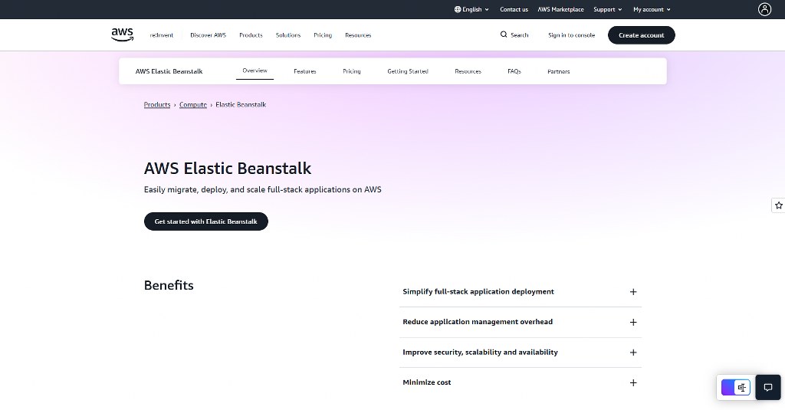Screen dimensions: 785x410
Task: Open the Solutions menu
Action: 288,35
